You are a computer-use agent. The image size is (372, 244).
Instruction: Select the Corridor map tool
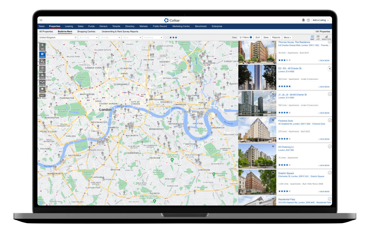(x=42, y=83)
